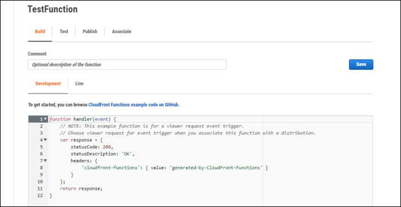Click the TestFunction page heading
The height and width of the screenshot is (207, 401).
tap(53, 9)
